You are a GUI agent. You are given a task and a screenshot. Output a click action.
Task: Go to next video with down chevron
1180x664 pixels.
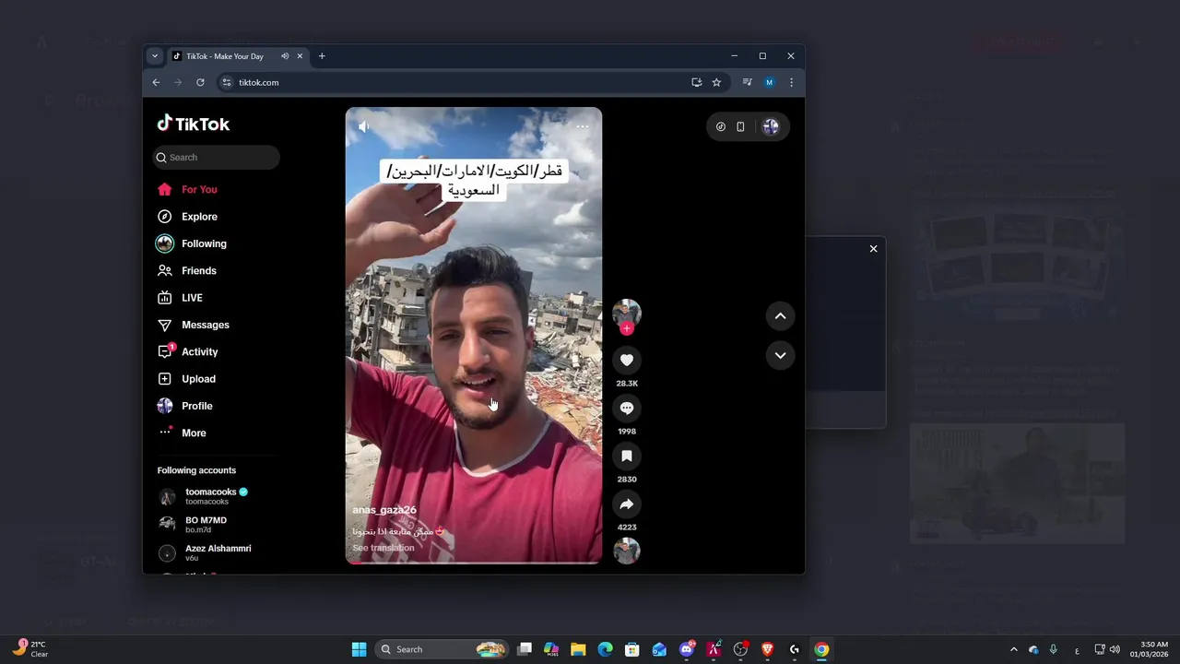780,355
